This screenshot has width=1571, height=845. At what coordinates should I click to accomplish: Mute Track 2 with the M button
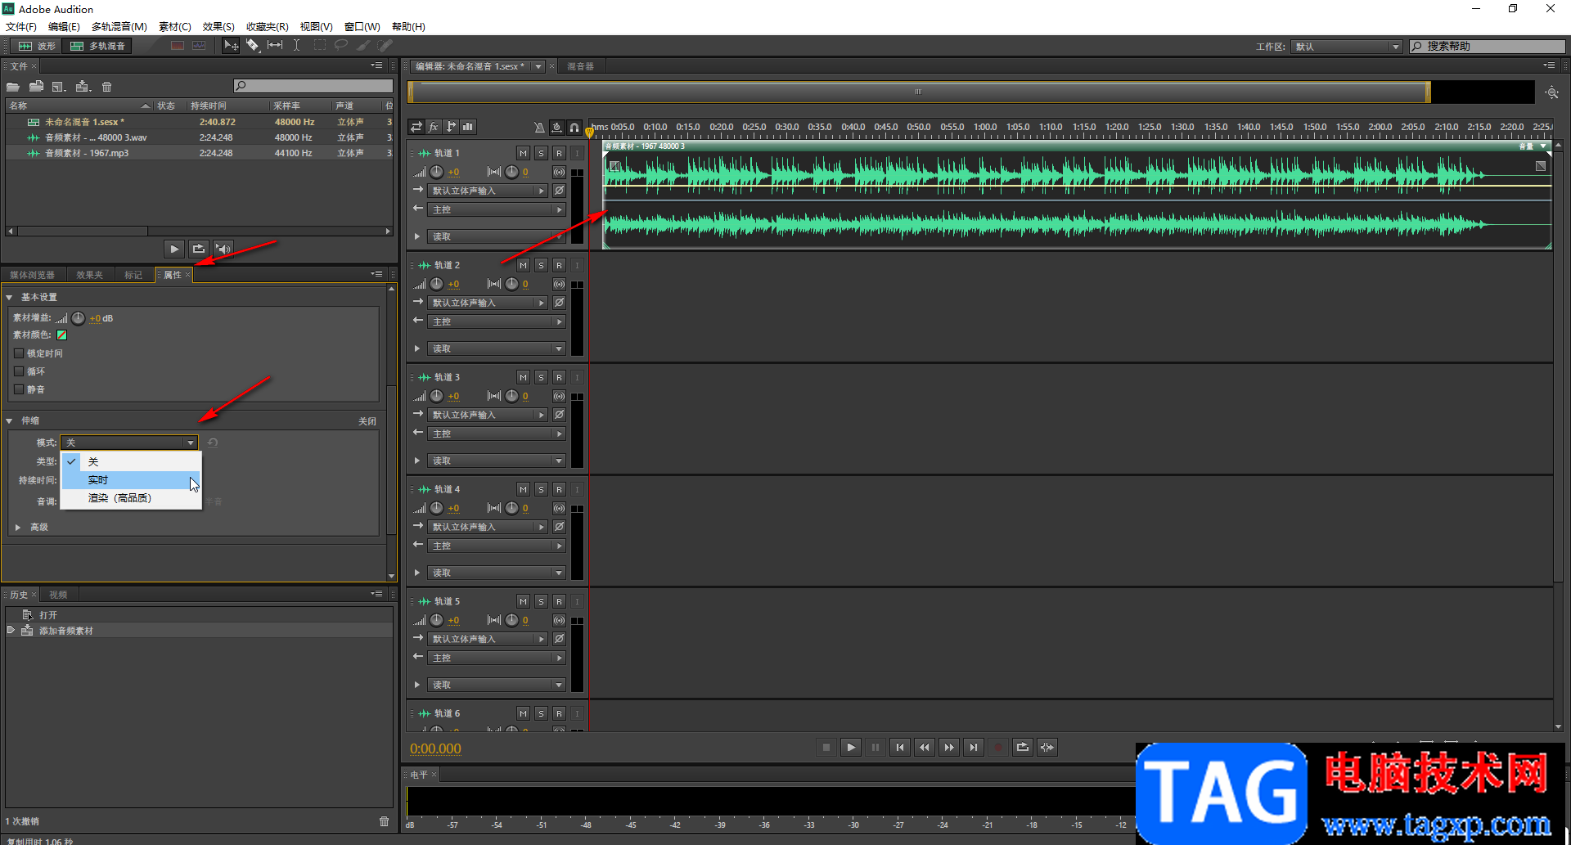tap(523, 265)
